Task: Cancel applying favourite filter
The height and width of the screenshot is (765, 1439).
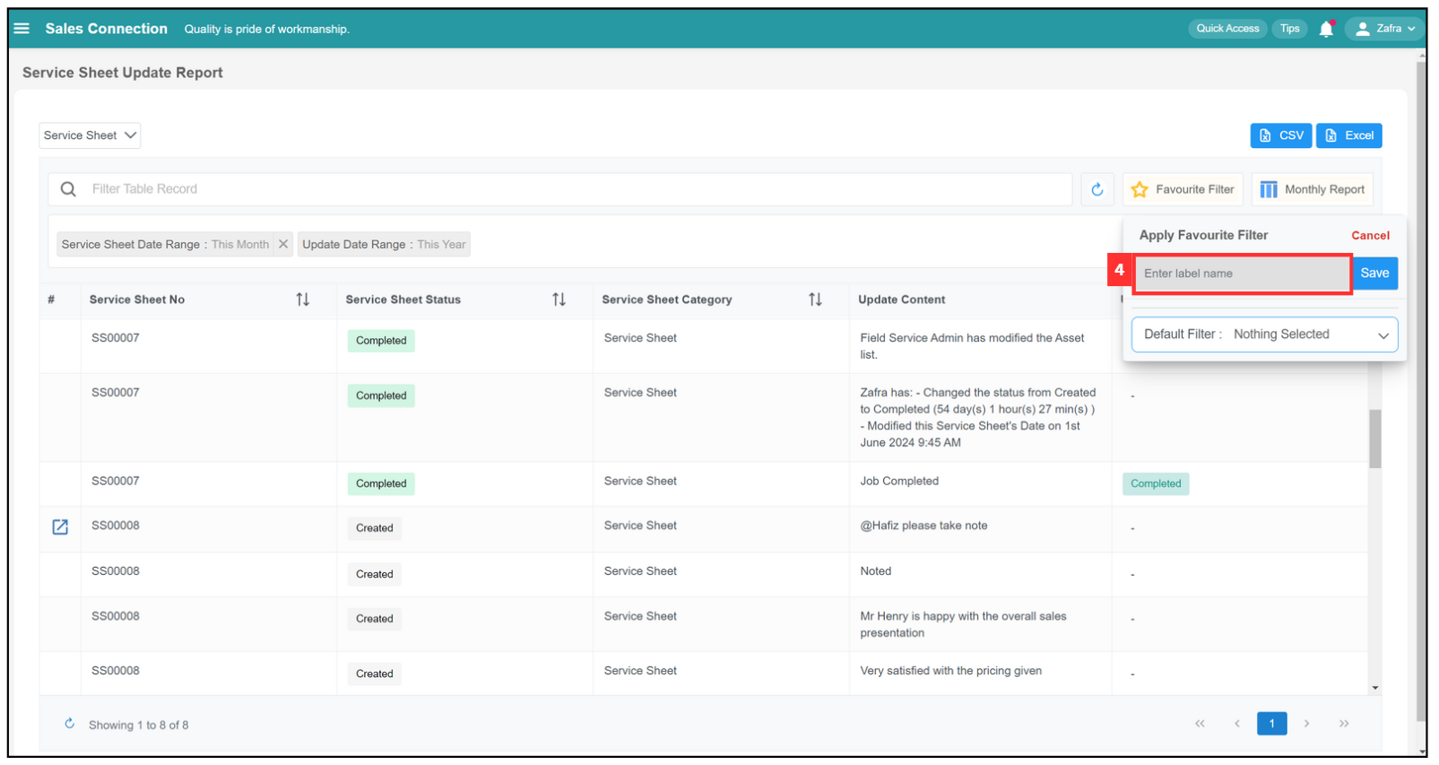Action: 1370,236
